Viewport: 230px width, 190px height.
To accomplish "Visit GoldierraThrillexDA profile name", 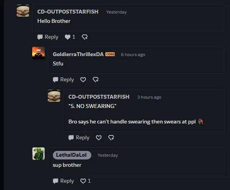I will [78, 54].
